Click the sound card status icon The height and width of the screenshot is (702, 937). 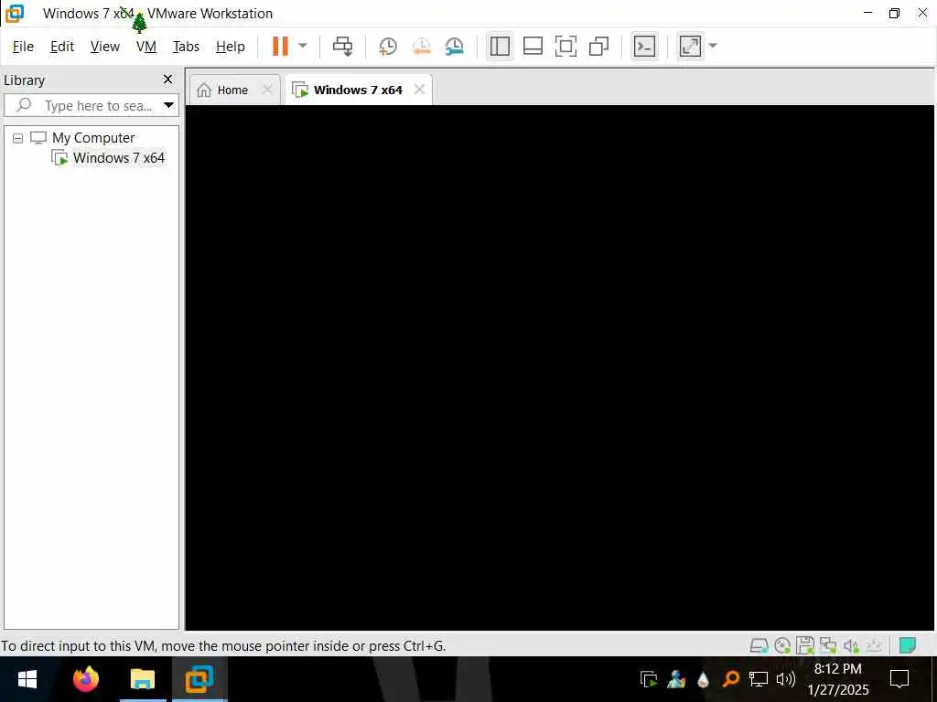coord(851,645)
